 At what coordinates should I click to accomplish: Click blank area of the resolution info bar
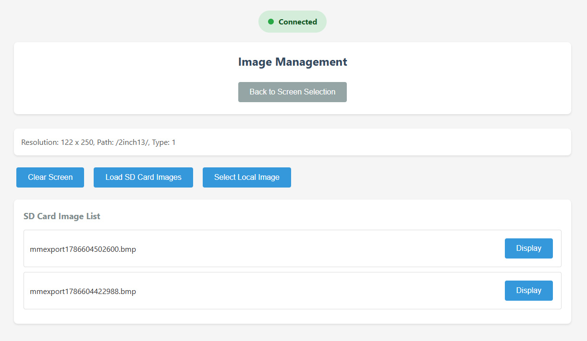point(375,142)
